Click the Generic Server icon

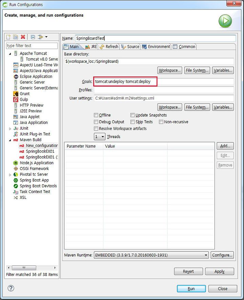[16, 82]
